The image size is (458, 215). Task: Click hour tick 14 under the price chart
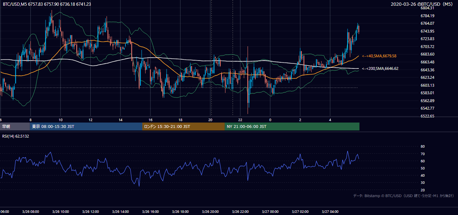coord(120,120)
